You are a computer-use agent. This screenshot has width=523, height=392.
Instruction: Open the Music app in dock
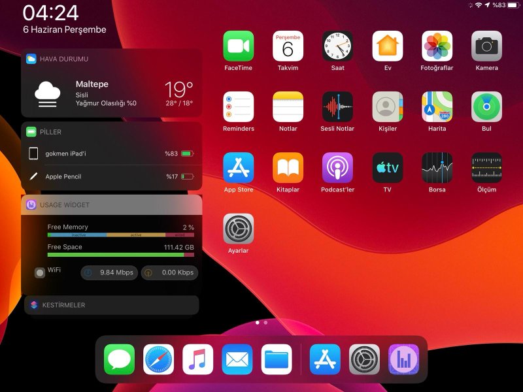point(198,359)
